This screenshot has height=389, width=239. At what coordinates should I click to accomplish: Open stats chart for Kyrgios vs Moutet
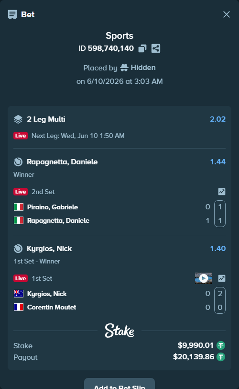[x=222, y=278]
